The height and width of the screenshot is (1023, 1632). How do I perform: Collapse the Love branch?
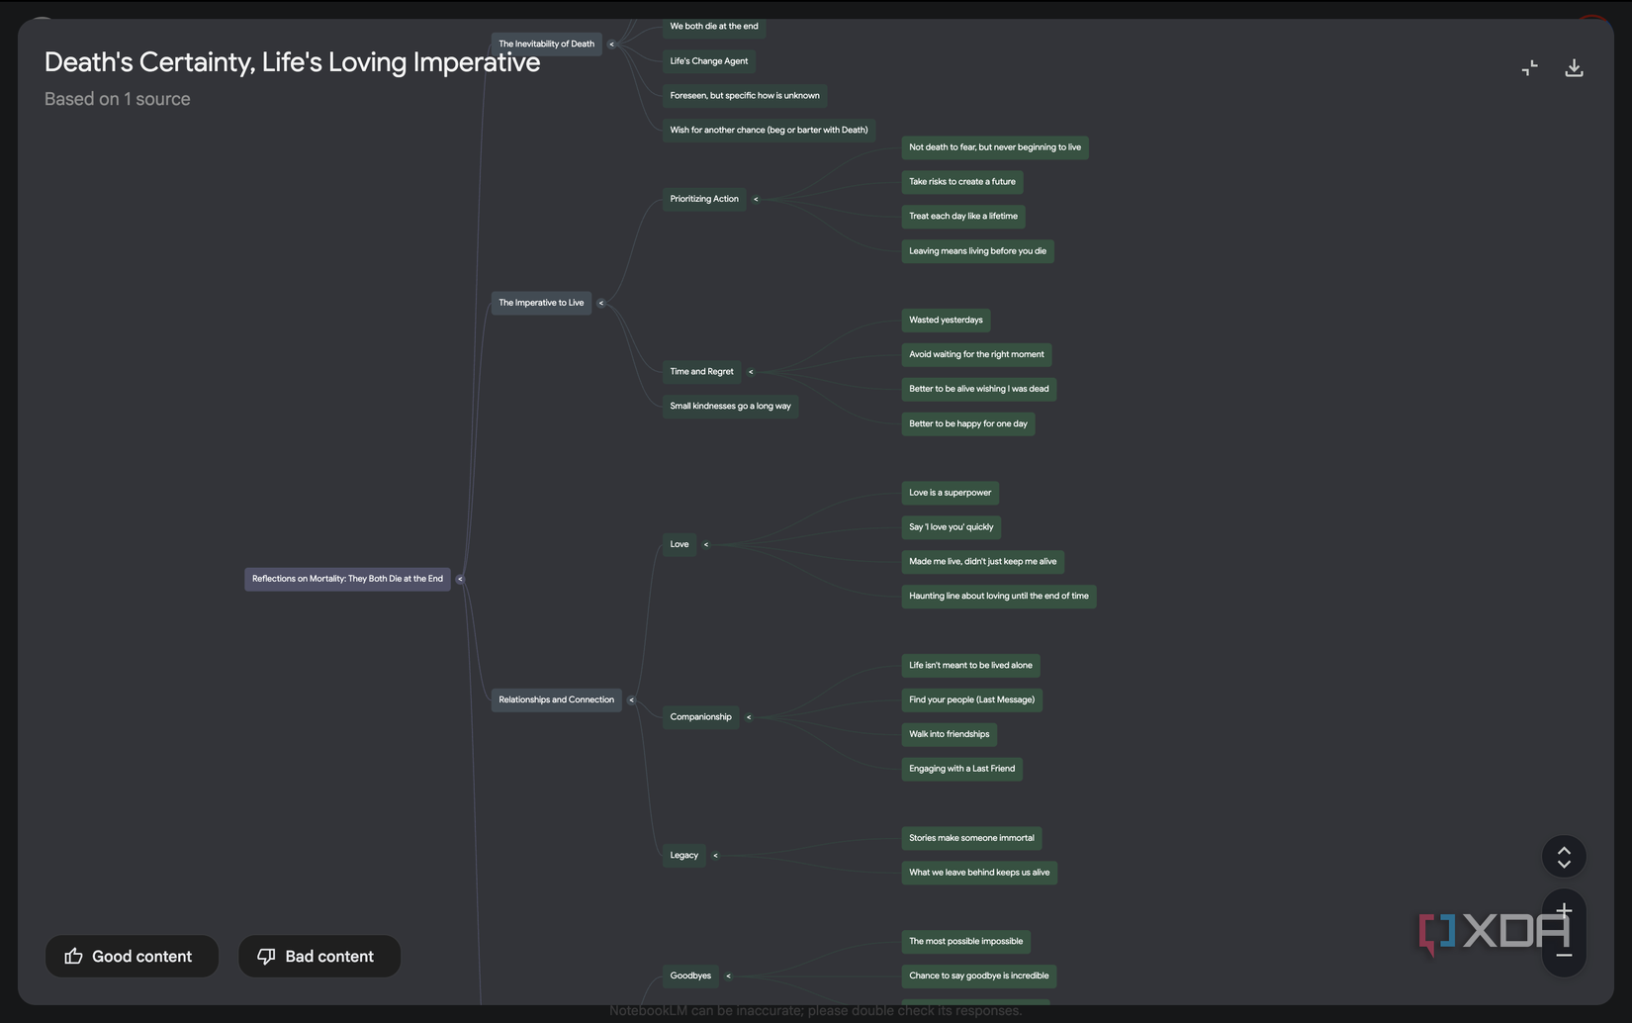click(x=705, y=544)
